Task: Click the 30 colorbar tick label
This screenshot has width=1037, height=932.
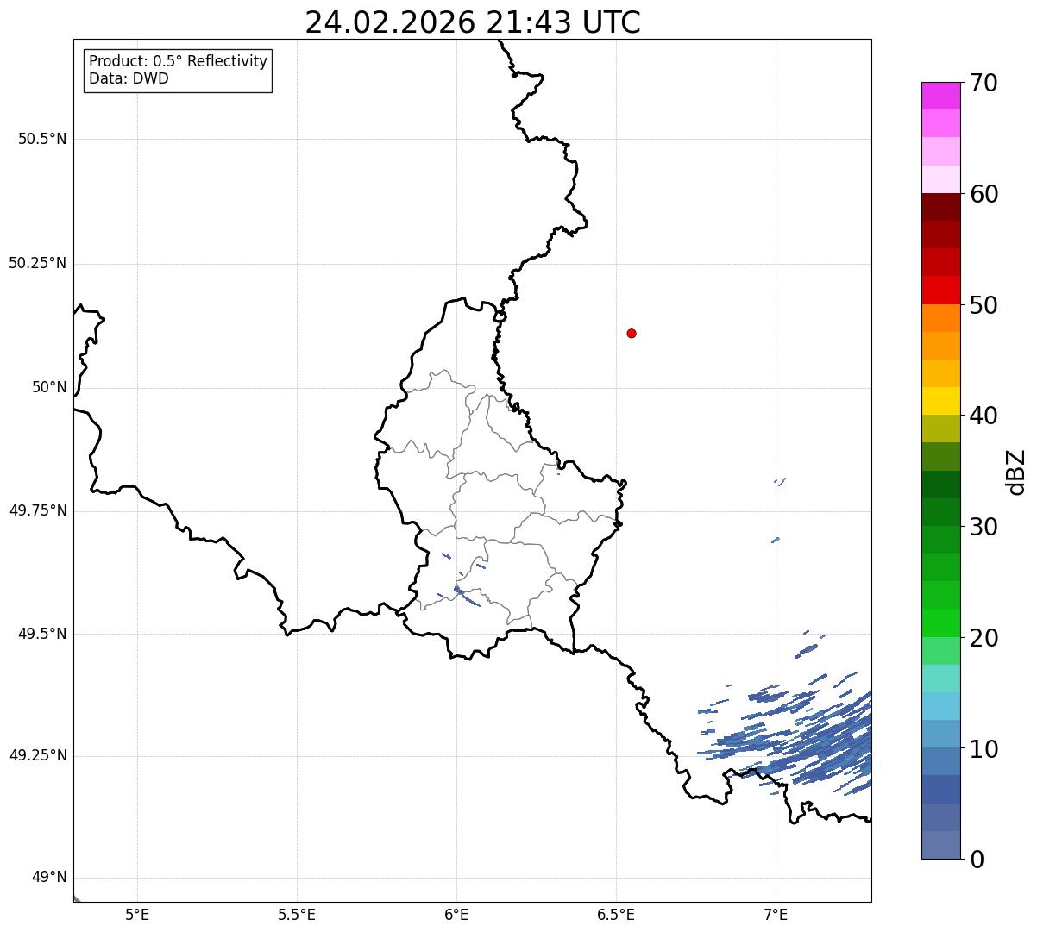Action: pyautogui.click(x=984, y=527)
